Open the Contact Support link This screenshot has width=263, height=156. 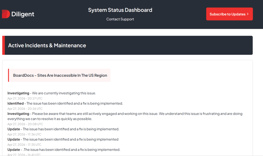click(x=120, y=19)
